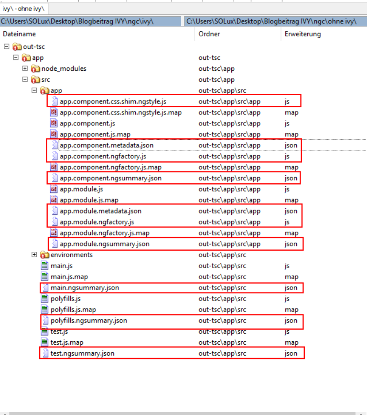The width and height of the screenshot is (367, 415).
Task: Select file name main.js.map
Action: point(69,277)
